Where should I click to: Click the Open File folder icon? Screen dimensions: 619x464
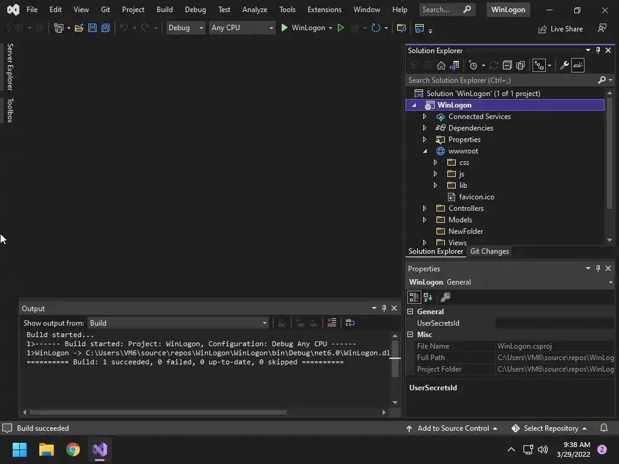[x=79, y=28]
